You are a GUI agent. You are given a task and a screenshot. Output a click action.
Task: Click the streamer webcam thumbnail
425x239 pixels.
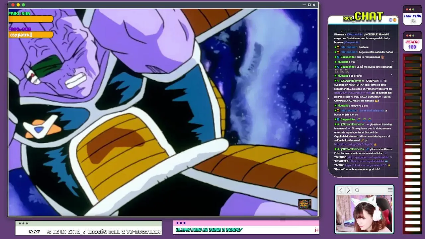coord(364,213)
